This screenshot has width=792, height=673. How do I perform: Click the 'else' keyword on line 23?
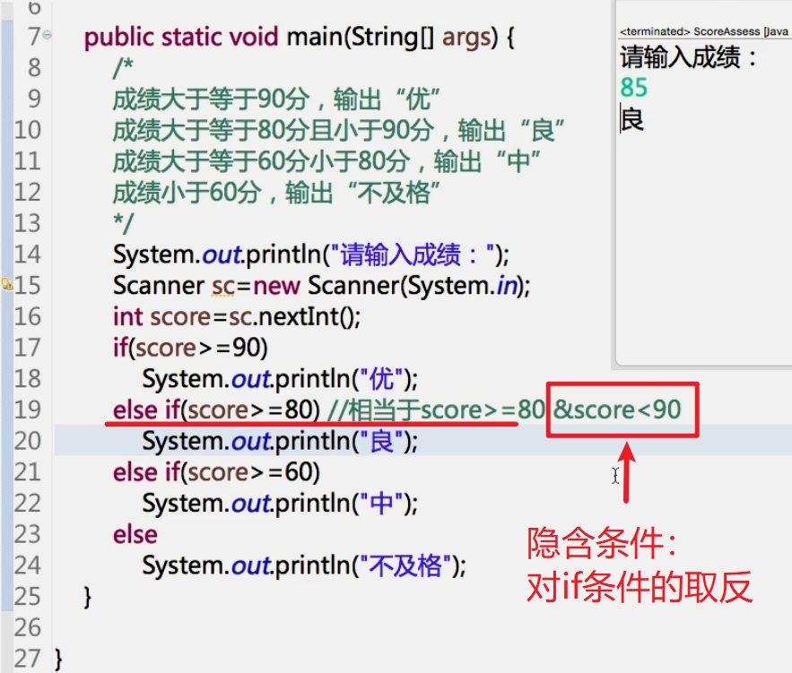[x=135, y=535]
